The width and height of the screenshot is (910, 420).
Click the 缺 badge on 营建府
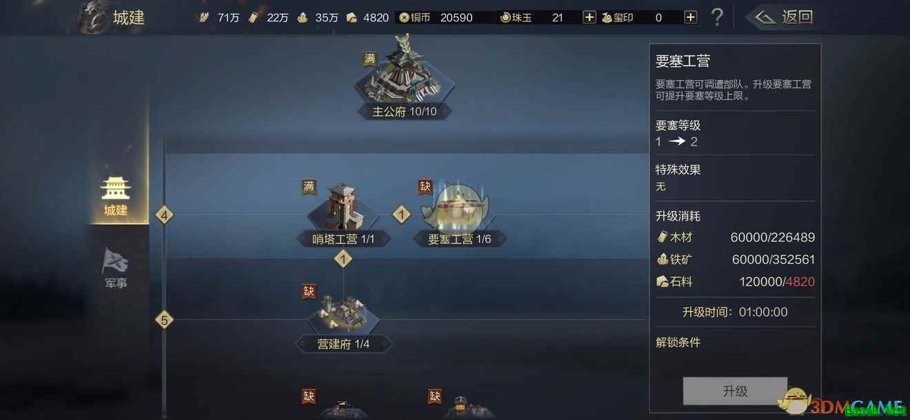coord(309,291)
